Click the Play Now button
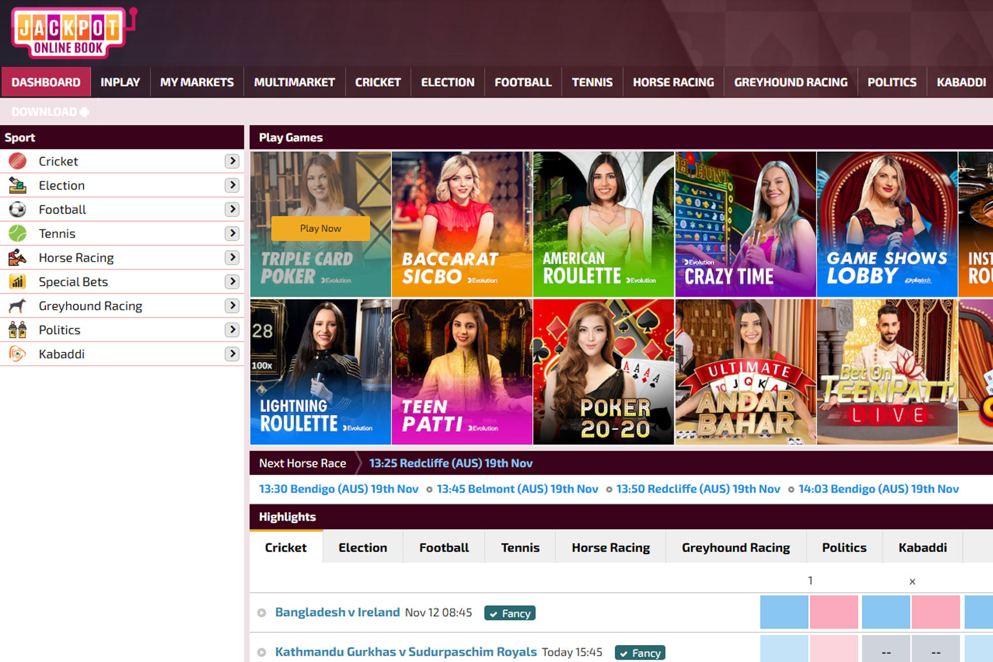Image resolution: width=993 pixels, height=662 pixels. click(x=320, y=228)
